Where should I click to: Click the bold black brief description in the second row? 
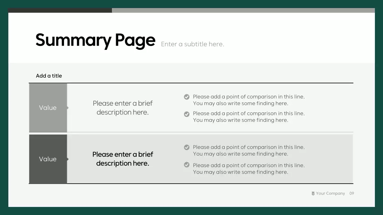(123, 159)
